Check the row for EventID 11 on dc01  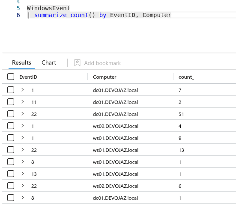[11, 102]
